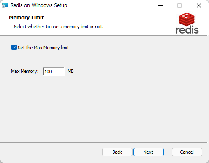Return to previous page with Back
Image resolution: width=209 pixels, height=163 pixels.
[117, 152]
